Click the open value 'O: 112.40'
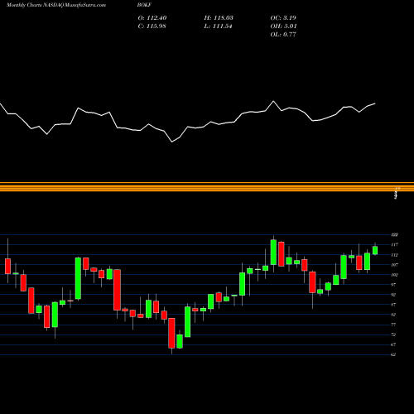This screenshot has height=414, width=414. (152, 18)
